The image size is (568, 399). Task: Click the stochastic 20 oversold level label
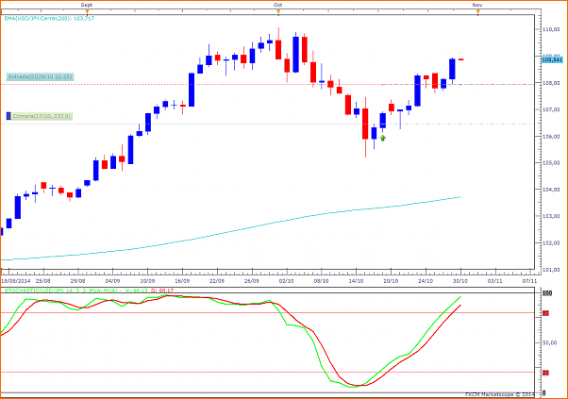coord(545,373)
